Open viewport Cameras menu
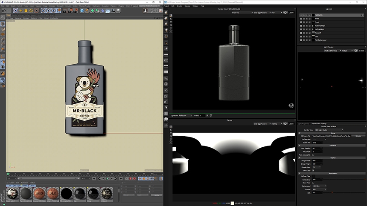The image size is (367, 206). pyautogui.click(x=18, y=18)
